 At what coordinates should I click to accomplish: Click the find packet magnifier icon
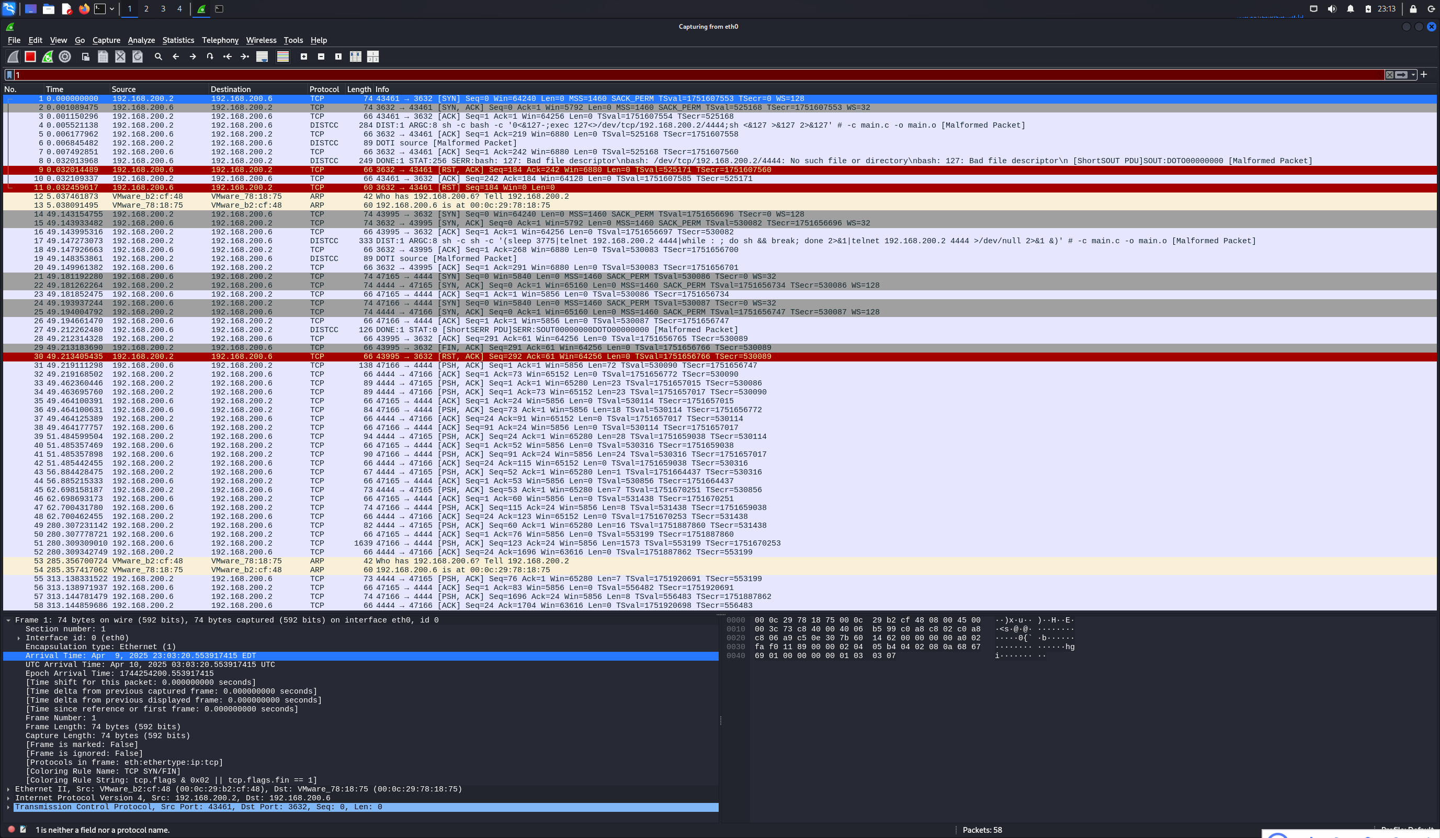tap(158, 56)
